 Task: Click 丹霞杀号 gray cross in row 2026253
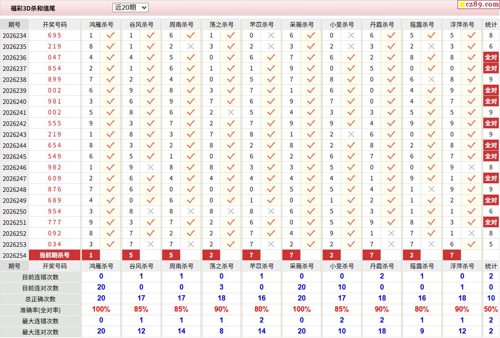(x=392, y=244)
